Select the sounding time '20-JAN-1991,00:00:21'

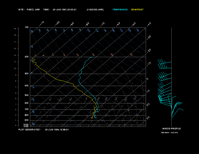click(65, 10)
